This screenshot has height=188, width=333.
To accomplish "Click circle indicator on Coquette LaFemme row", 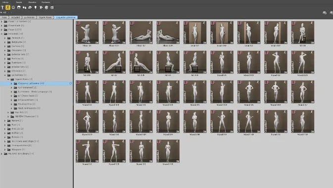I will [70, 83].
